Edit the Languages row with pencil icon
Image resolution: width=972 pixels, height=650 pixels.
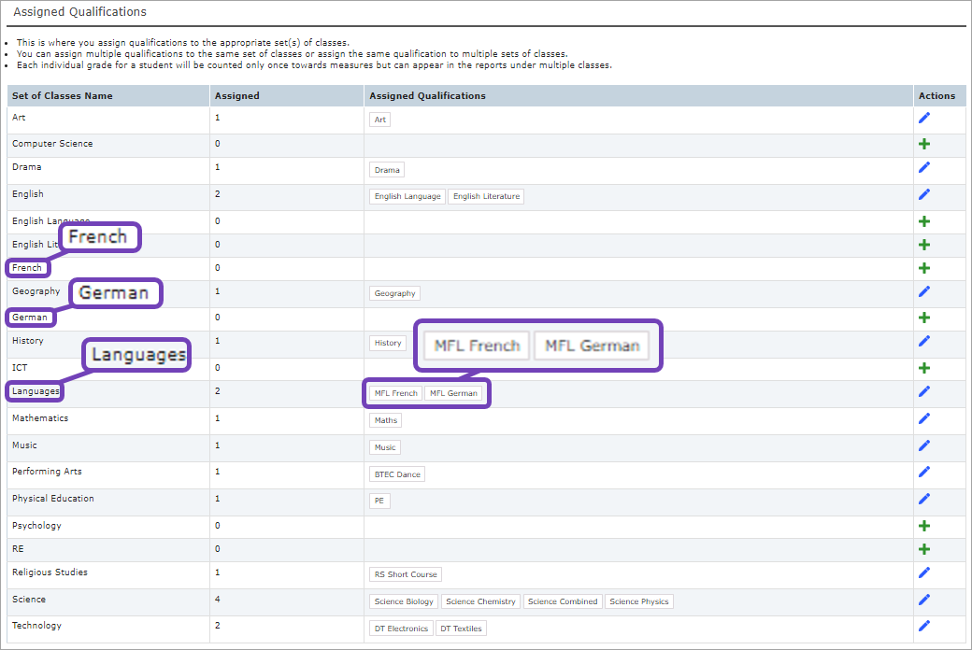click(924, 392)
